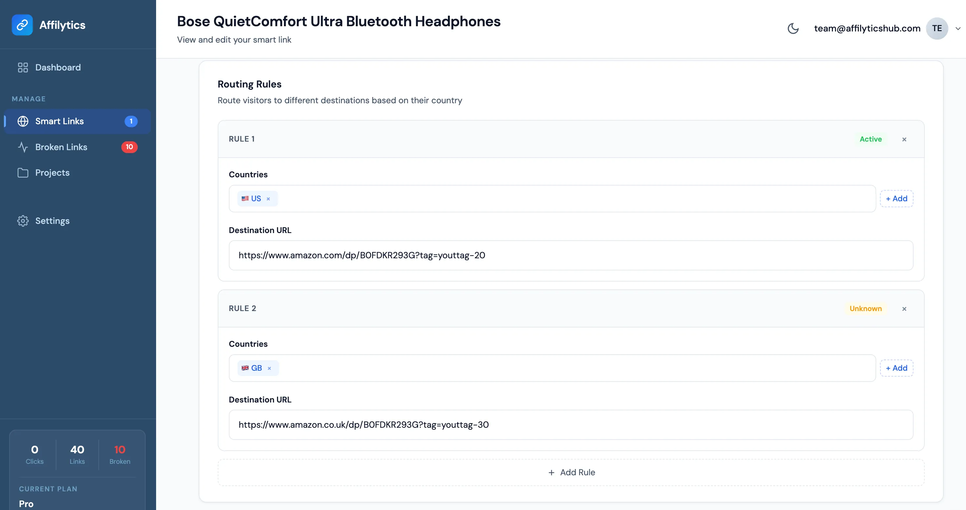The height and width of the screenshot is (510, 966).
Task: Click the Pro plan label
Action: [x=26, y=504]
